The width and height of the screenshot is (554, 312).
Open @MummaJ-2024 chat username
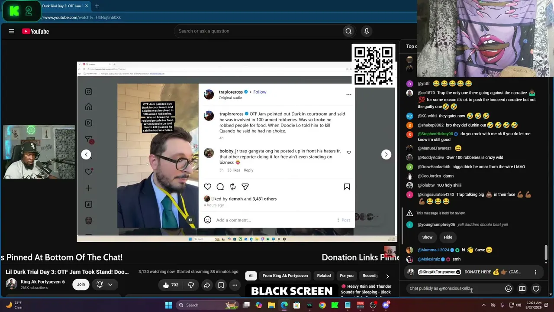coord(433,250)
